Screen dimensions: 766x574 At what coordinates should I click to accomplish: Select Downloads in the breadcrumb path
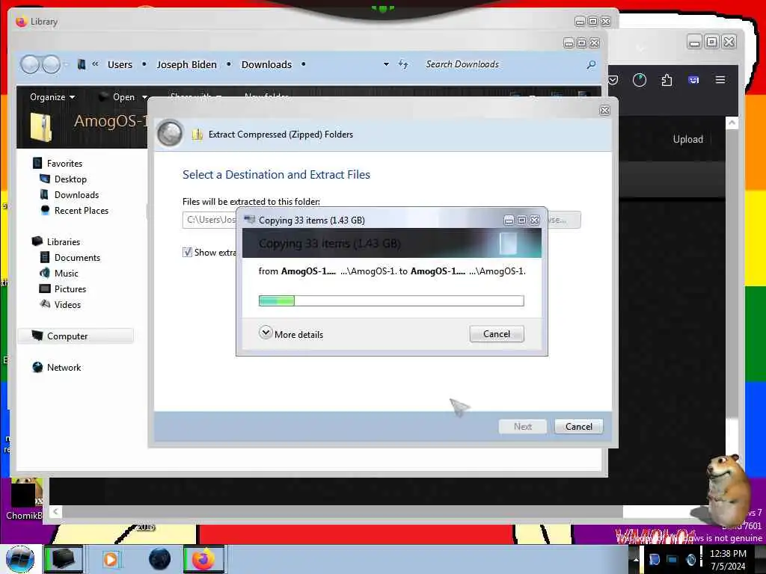[266, 64]
